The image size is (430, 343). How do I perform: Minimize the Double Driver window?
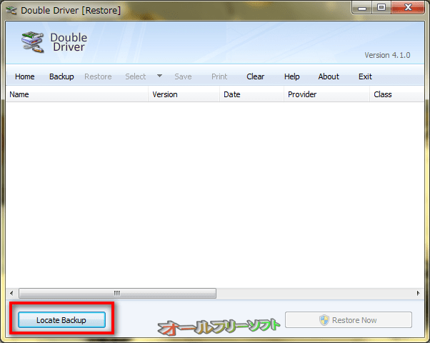click(362, 7)
